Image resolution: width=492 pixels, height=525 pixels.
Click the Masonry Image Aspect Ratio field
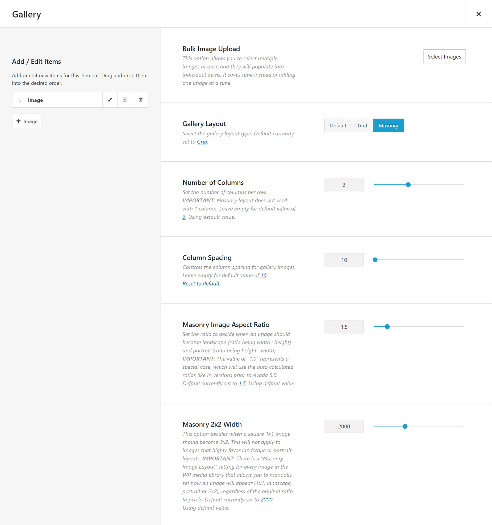pyautogui.click(x=344, y=327)
